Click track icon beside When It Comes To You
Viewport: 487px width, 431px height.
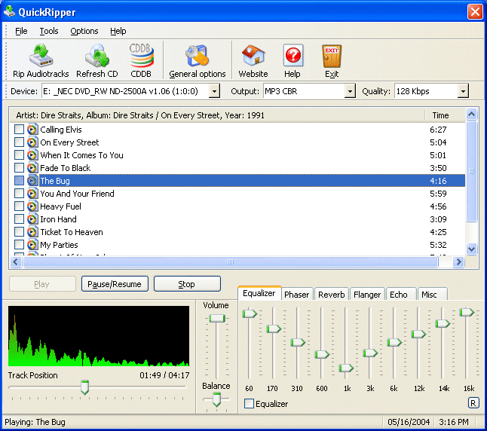(32, 155)
